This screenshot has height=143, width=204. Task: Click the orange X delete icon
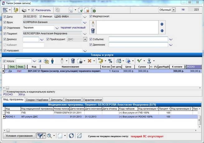(x=89, y=61)
